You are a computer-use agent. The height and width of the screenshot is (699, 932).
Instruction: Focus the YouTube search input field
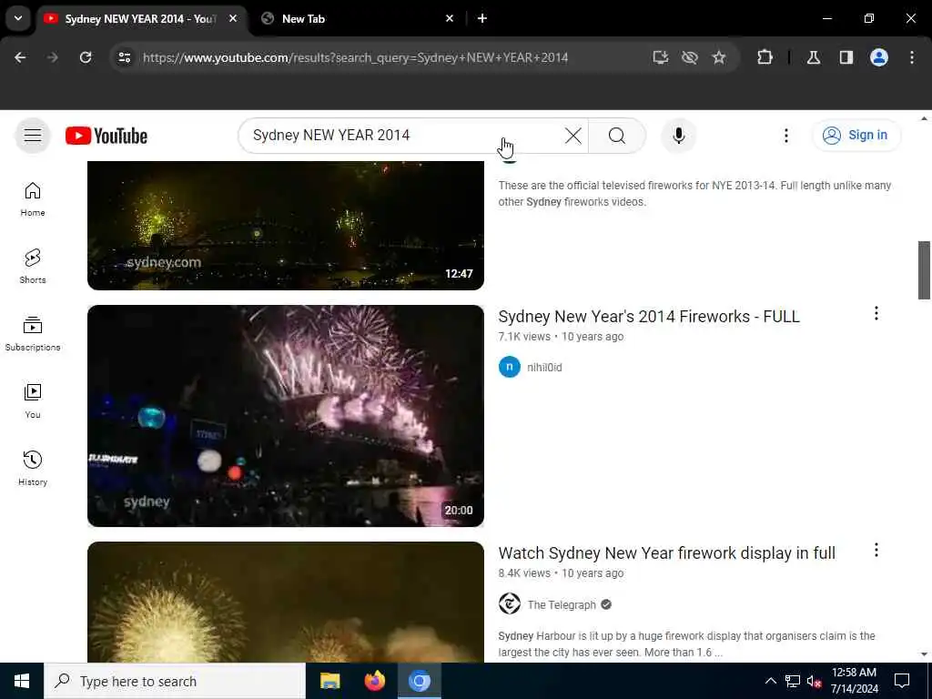404,136
